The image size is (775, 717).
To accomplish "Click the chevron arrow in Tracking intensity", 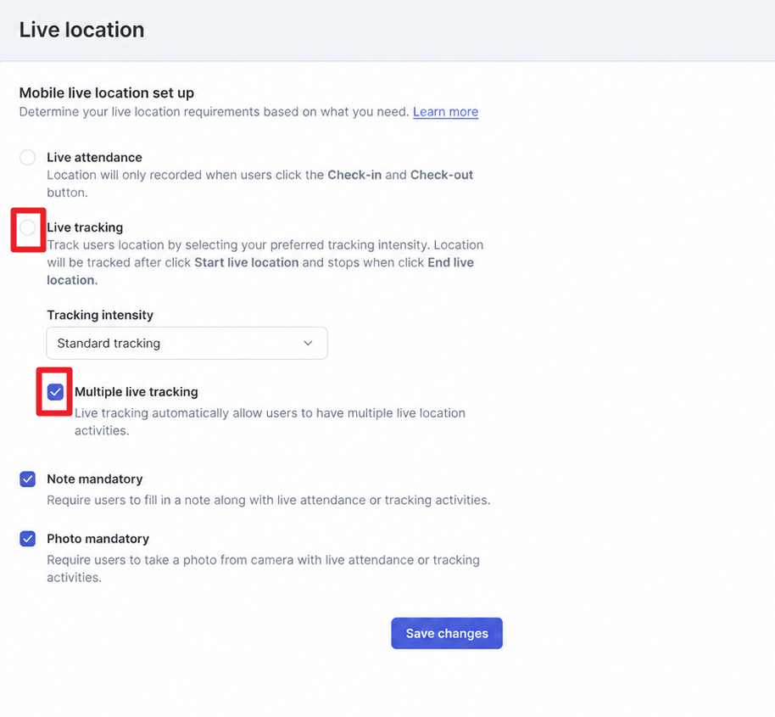I will (x=308, y=343).
